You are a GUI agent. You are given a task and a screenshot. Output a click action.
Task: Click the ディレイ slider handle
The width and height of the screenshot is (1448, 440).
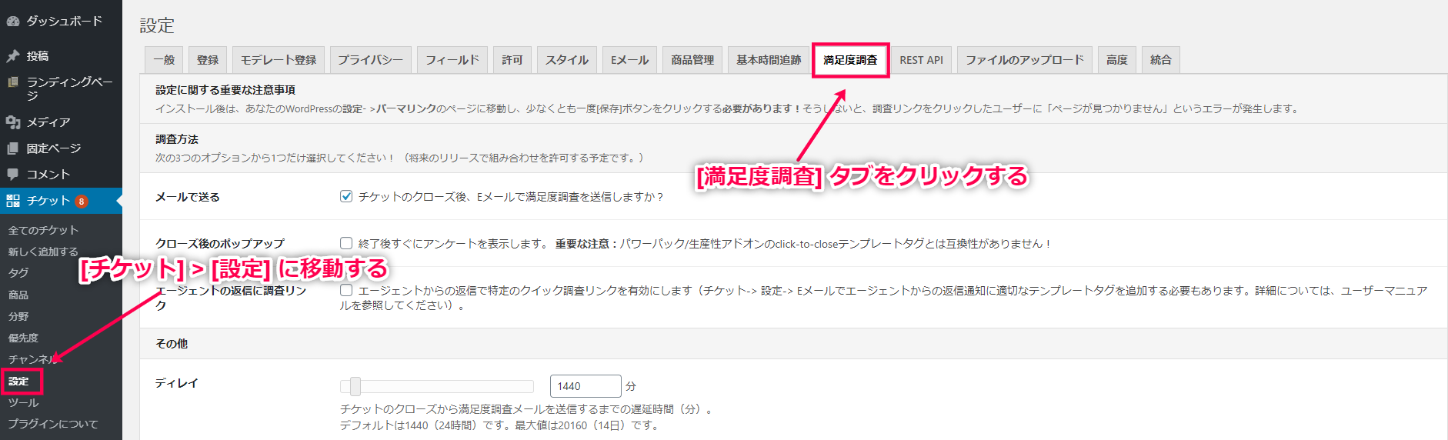(x=355, y=386)
